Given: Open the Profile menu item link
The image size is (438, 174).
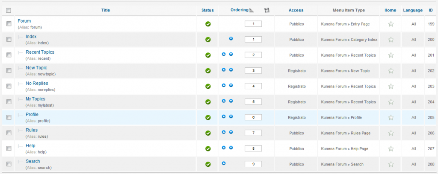Looking at the screenshot, I should [32, 114].
